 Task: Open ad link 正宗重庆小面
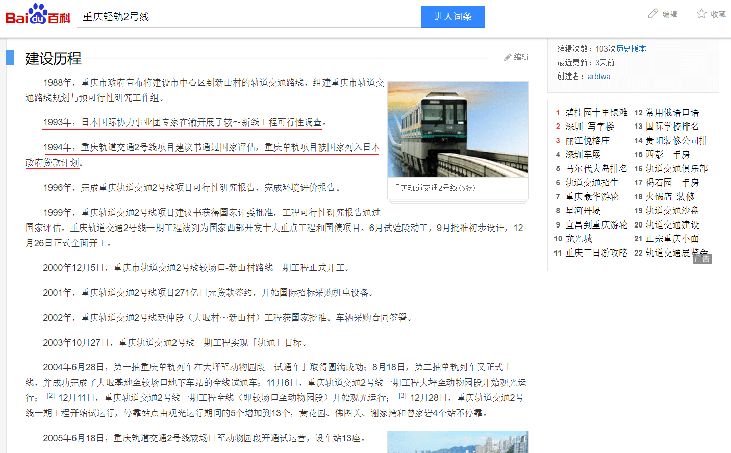672,238
